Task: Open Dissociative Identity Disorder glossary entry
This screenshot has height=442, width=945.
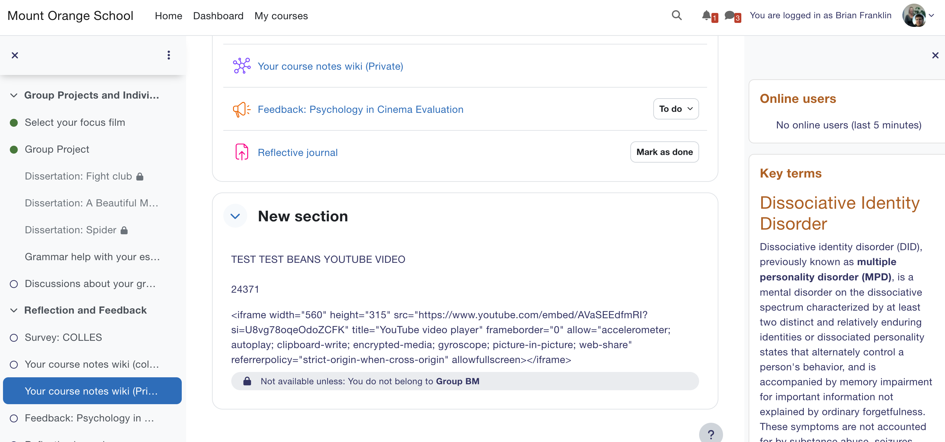Action: (x=840, y=213)
